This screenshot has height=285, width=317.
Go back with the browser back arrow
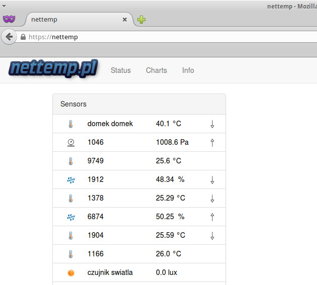click(9, 37)
